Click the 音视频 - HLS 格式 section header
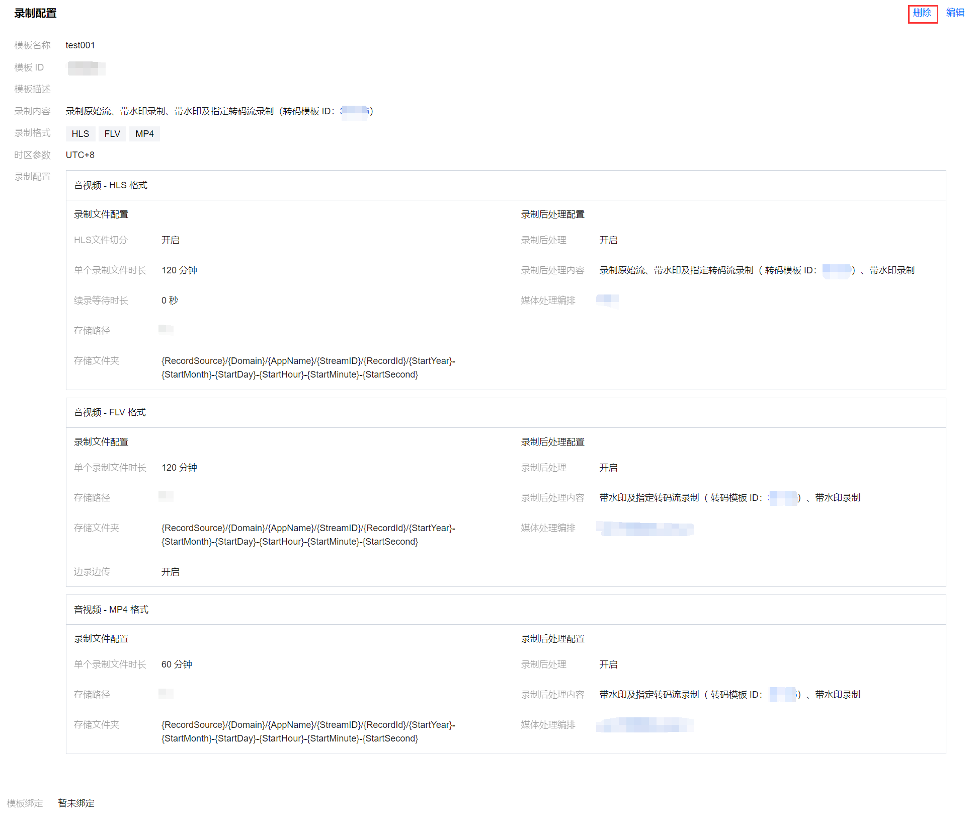978x816 pixels. [x=111, y=185]
